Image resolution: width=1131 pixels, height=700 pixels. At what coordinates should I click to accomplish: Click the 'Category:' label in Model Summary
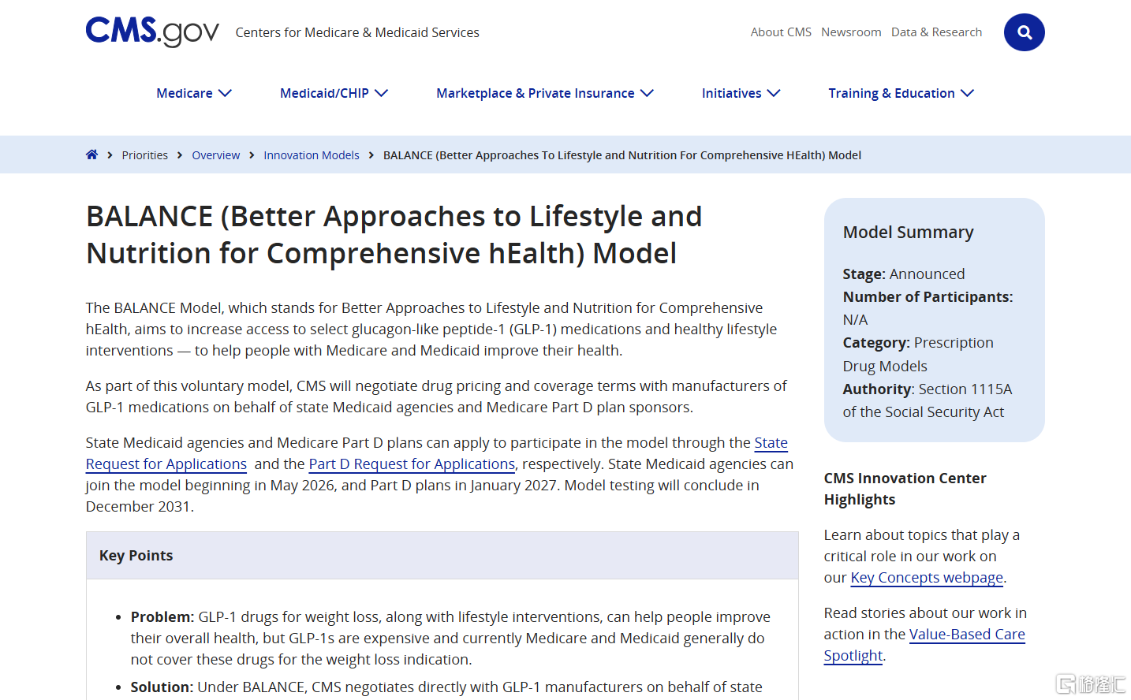(x=877, y=343)
